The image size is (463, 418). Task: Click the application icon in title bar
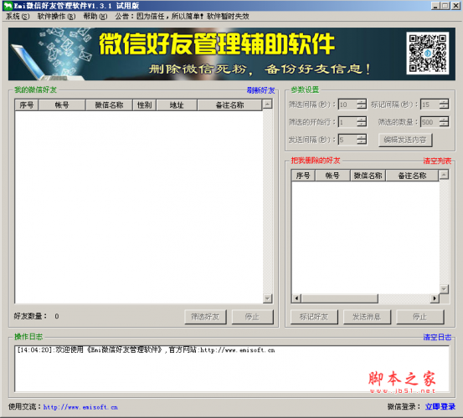(x=8, y=6)
